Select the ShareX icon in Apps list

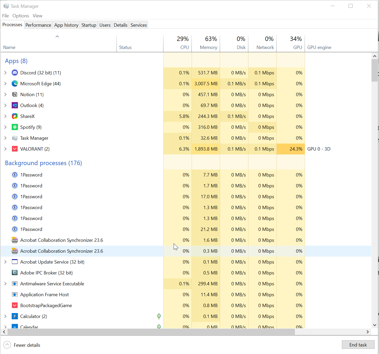click(15, 116)
